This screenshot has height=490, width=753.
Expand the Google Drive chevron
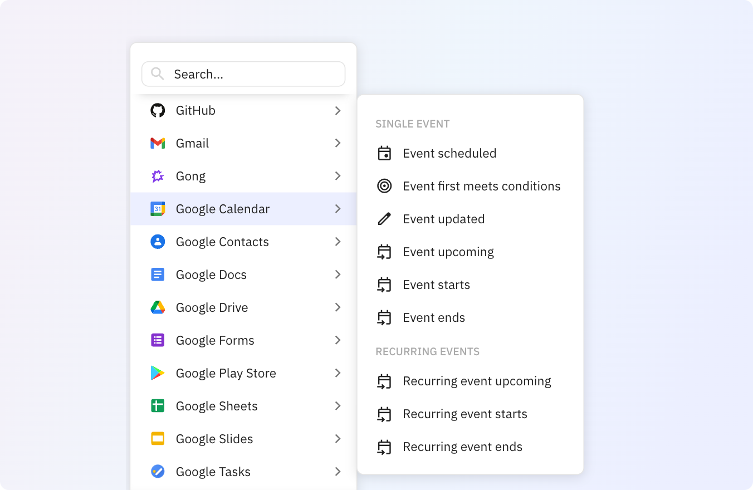pyautogui.click(x=338, y=307)
